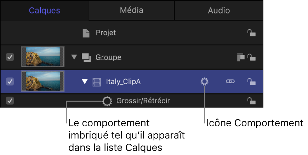The image size is (308, 155).
Task: Switch to the Média tab
Action: coord(131,10)
